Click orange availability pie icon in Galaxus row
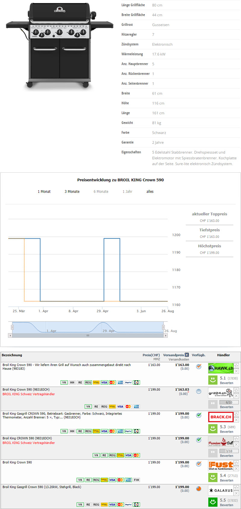The width and height of the screenshot is (241, 509). click(199, 489)
